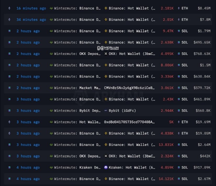Click the Bybit logo icon
This screenshot has height=186, width=216.
pyautogui.click(x=106, y=111)
